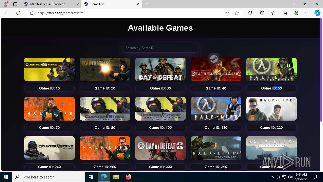Refresh the current page
This screenshot has width=323, height=182.
point(18,13)
